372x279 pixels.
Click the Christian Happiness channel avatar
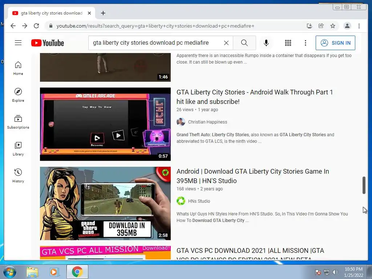click(181, 122)
